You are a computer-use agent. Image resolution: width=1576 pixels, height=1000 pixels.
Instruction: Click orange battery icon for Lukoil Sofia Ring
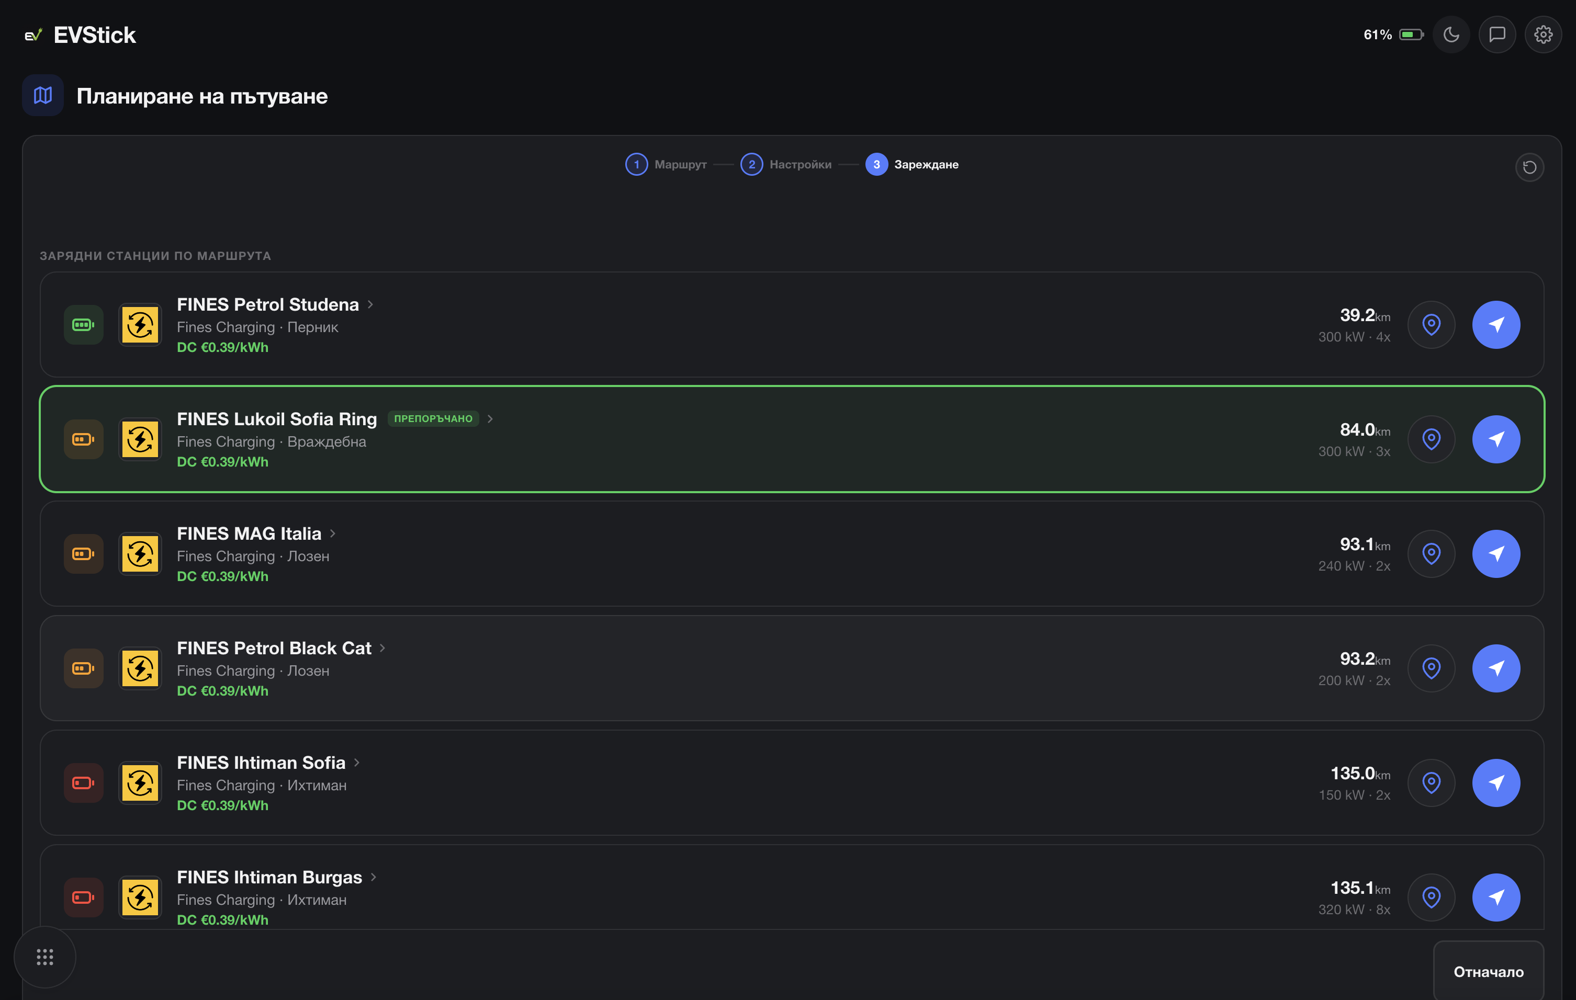coord(83,439)
